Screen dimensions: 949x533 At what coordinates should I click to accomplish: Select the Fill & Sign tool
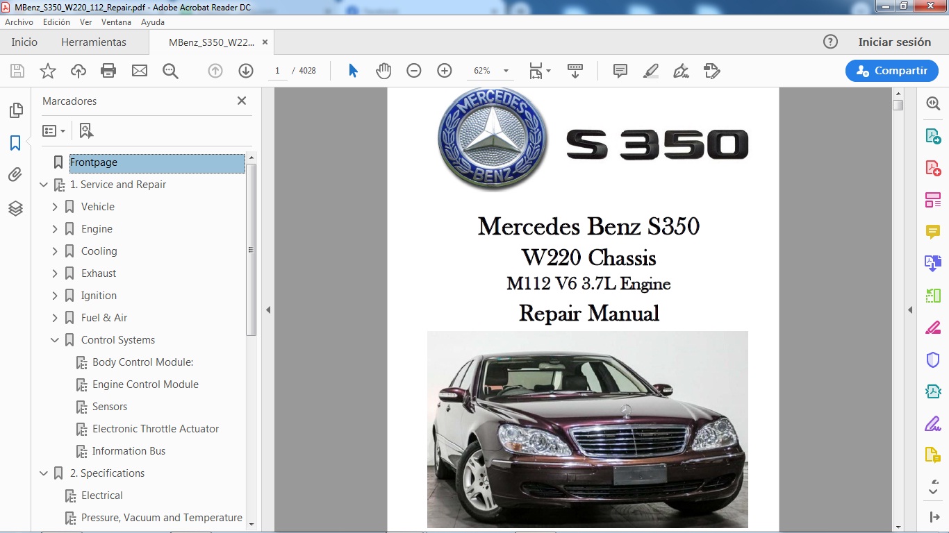(x=680, y=70)
